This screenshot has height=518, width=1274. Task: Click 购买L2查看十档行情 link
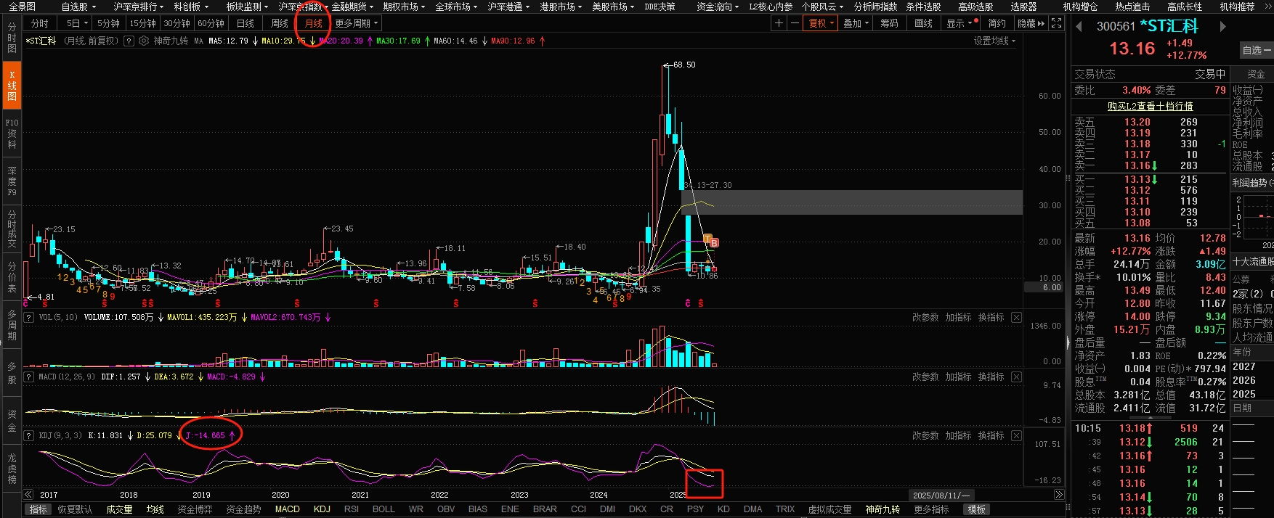click(x=1150, y=107)
